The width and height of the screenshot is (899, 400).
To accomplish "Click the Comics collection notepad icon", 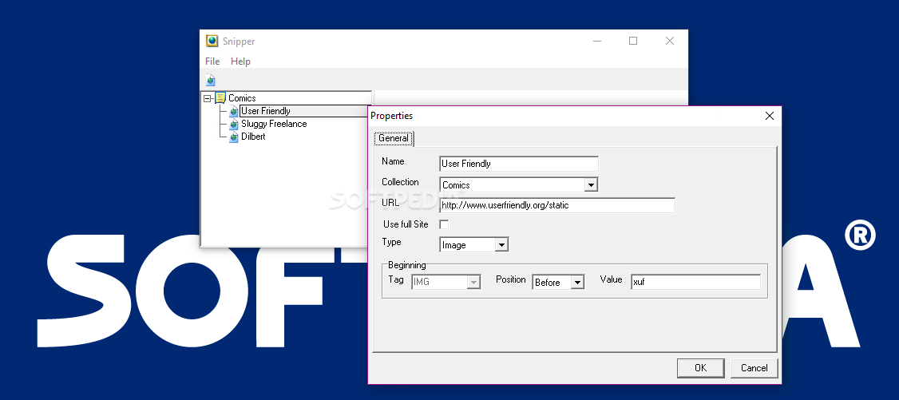I will (220, 98).
